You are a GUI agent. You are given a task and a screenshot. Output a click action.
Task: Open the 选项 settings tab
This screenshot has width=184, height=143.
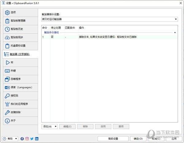[21, 13]
